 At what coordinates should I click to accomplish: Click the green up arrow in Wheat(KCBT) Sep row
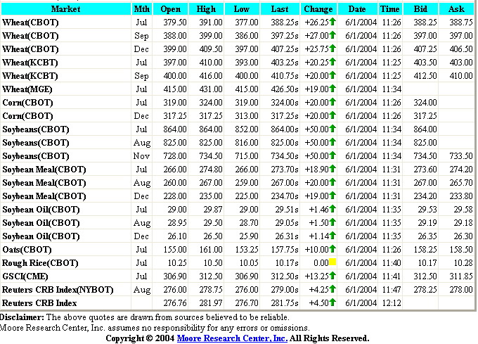tap(332, 75)
